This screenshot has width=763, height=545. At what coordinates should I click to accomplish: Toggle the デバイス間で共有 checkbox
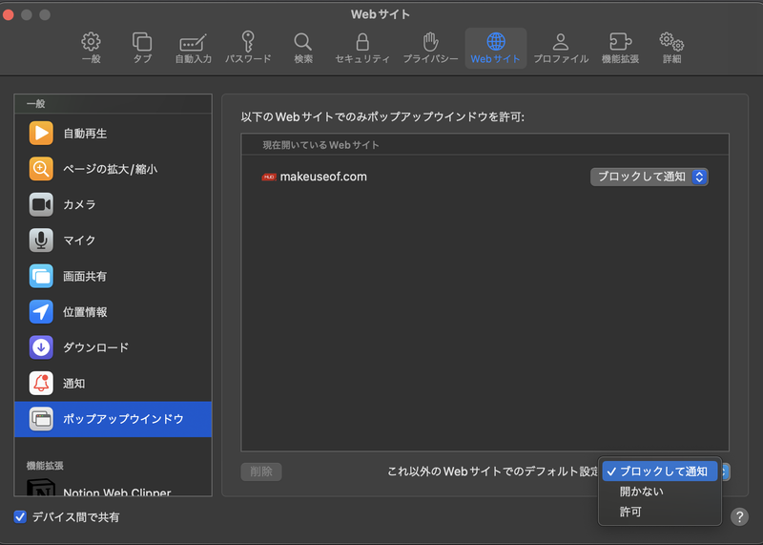[21, 517]
